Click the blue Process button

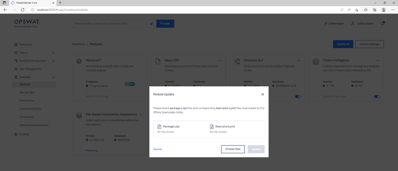(165, 24)
